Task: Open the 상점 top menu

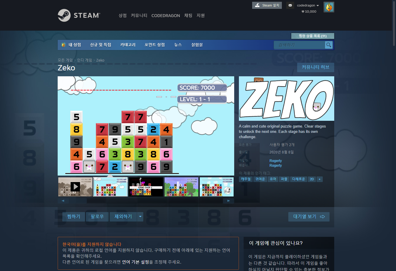Action: [x=123, y=15]
